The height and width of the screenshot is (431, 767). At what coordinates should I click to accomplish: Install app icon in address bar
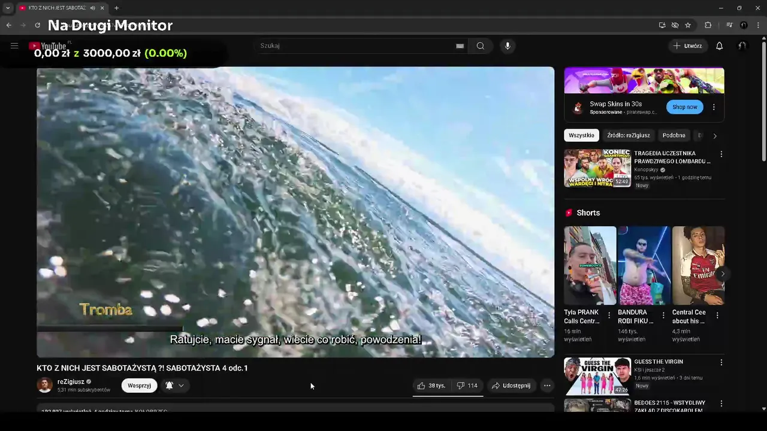(x=662, y=25)
